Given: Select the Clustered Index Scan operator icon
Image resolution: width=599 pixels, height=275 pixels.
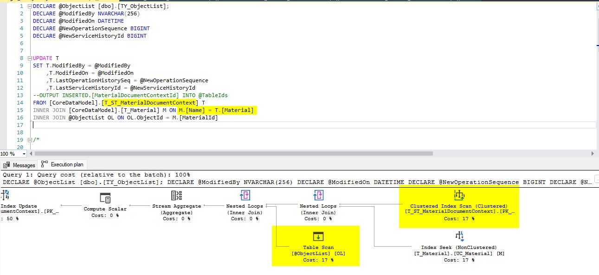Looking at the screenshot, I should coord(459,195).
